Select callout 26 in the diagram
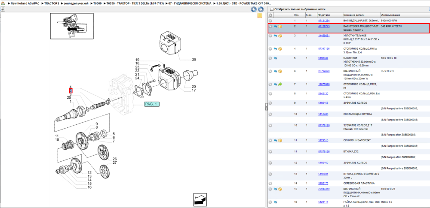Viewport: 430px width, 208px height. (x=115, y=159)
